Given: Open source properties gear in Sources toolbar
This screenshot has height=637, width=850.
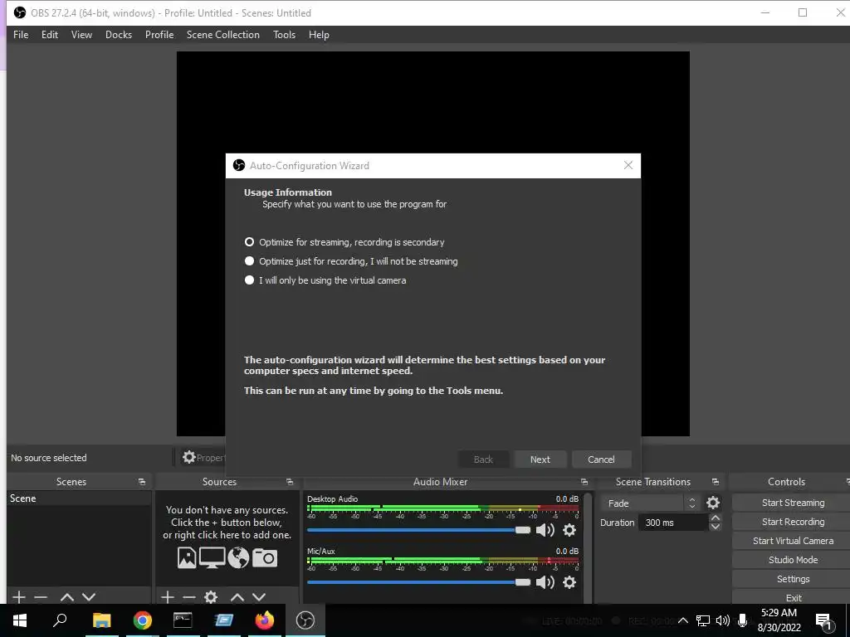Looking at the screenshot, I should tap(211, 597).
